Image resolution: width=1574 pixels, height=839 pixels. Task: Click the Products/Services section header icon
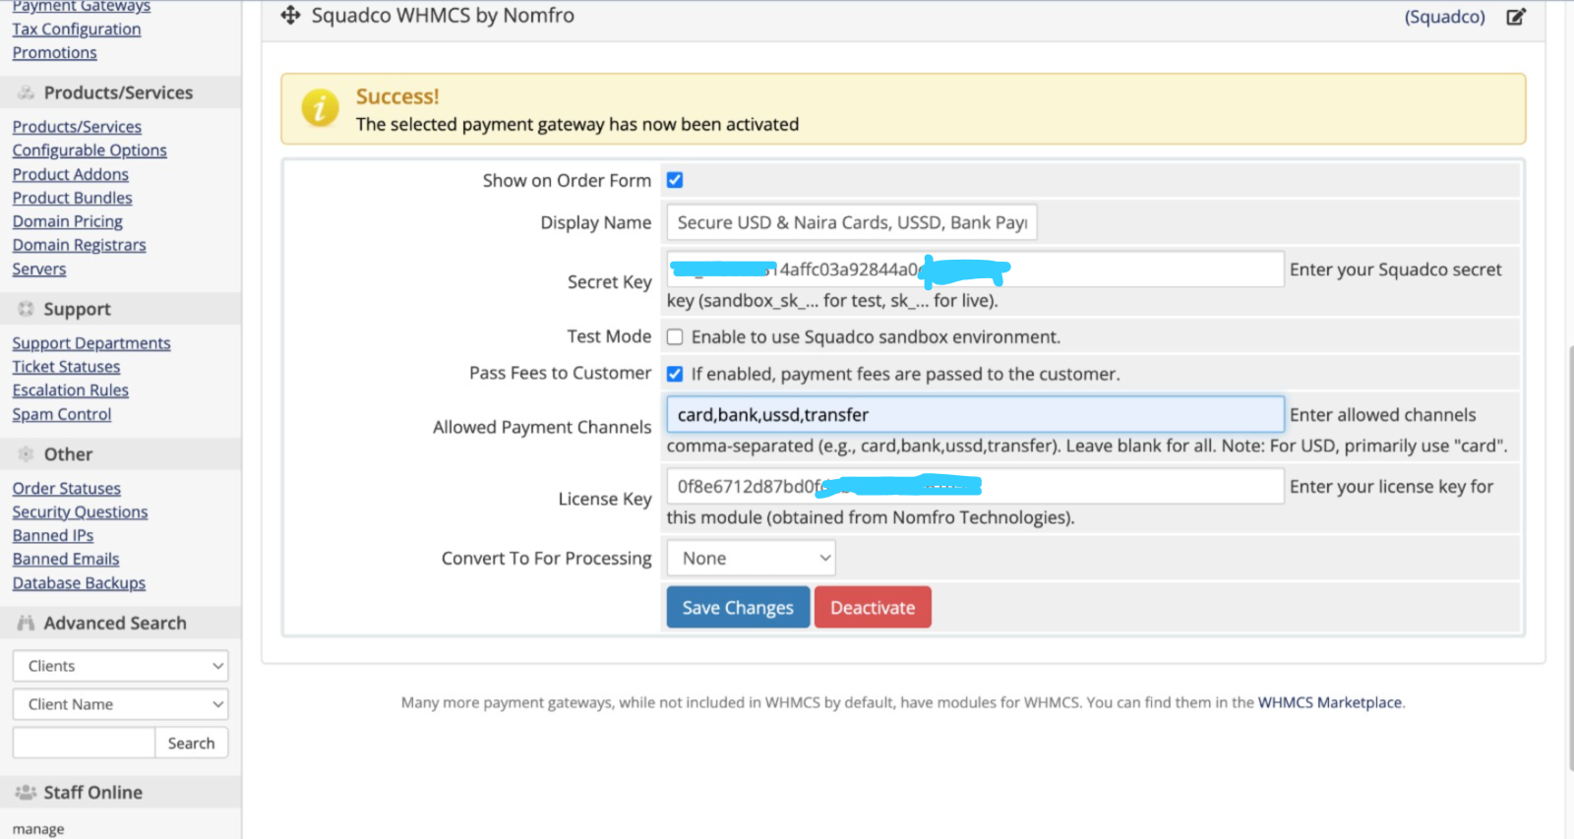tap(26, 92)
